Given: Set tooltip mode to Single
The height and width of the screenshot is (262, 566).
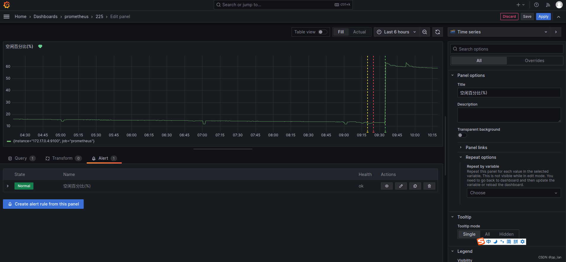Looking at the screenshot, I should (469, 234).
